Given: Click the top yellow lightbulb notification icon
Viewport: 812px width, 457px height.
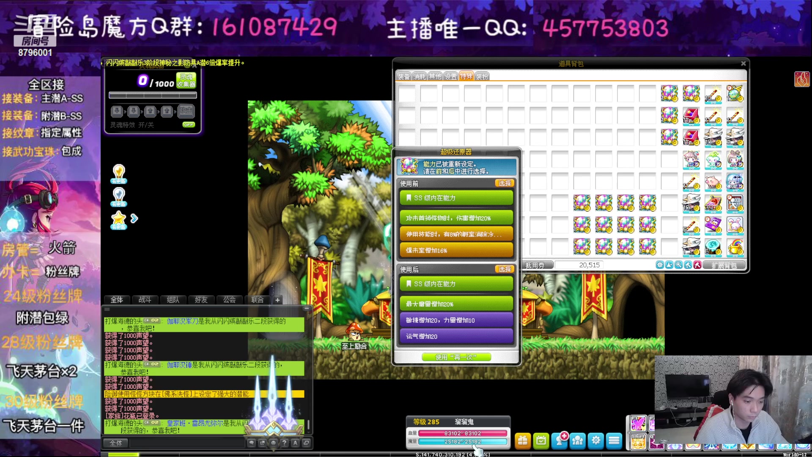Looking at the screenshot, I should (119, 174).
